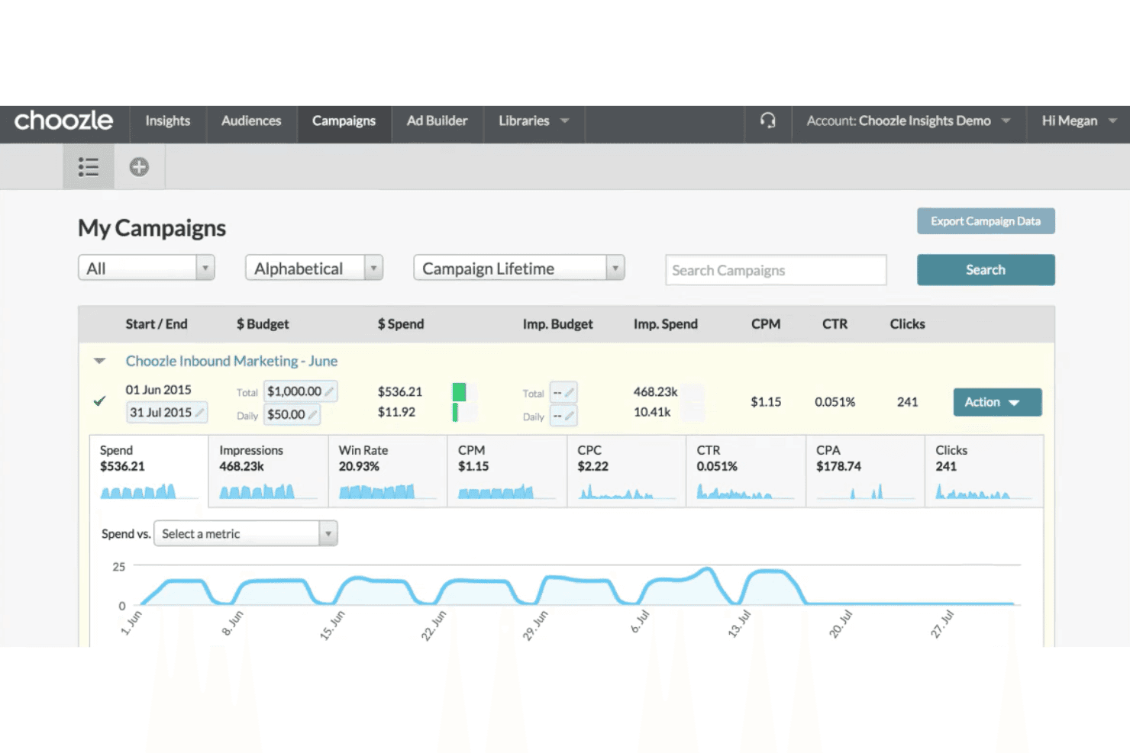Open the campaign list view icon
The image size is (1130, 753).
coord(89,167)
